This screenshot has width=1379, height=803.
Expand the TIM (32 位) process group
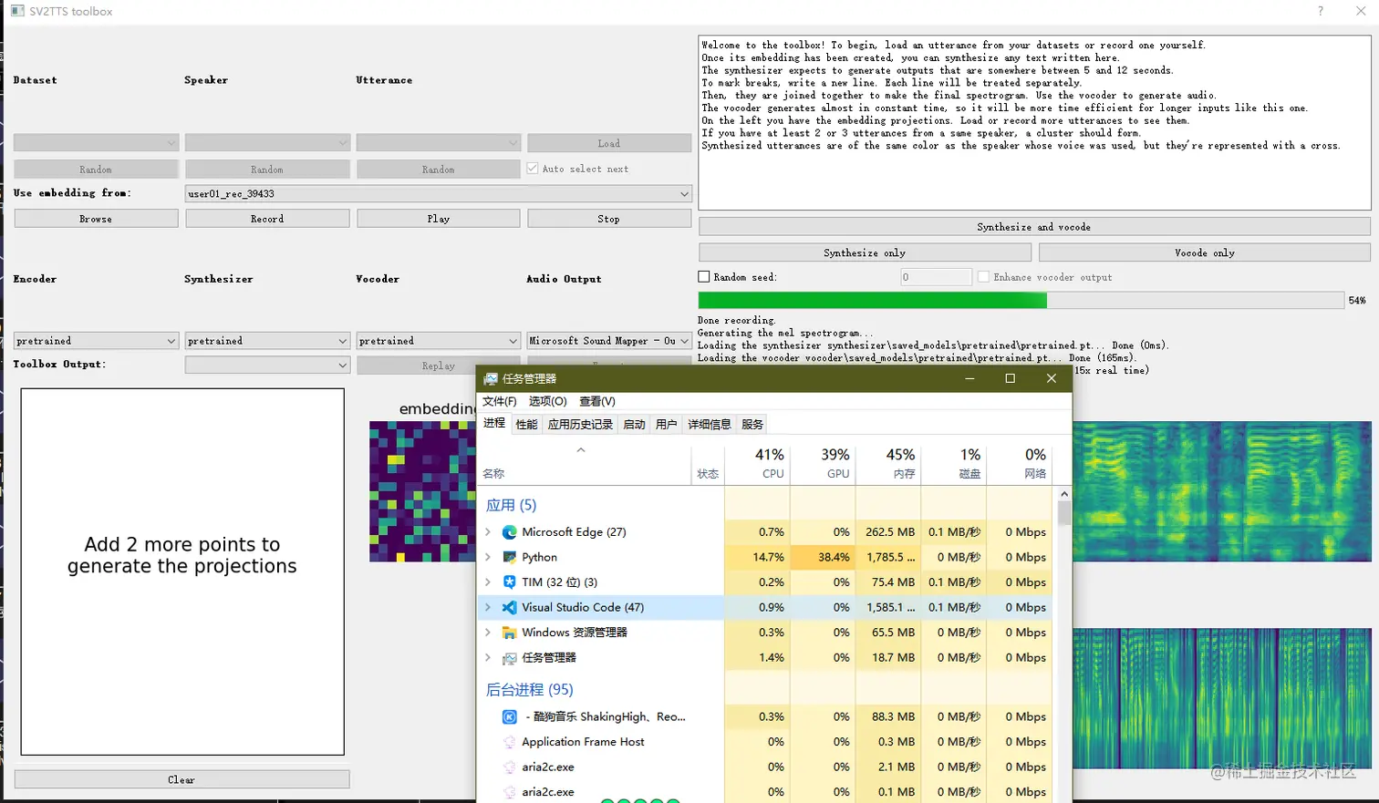(x=489, y=582)
